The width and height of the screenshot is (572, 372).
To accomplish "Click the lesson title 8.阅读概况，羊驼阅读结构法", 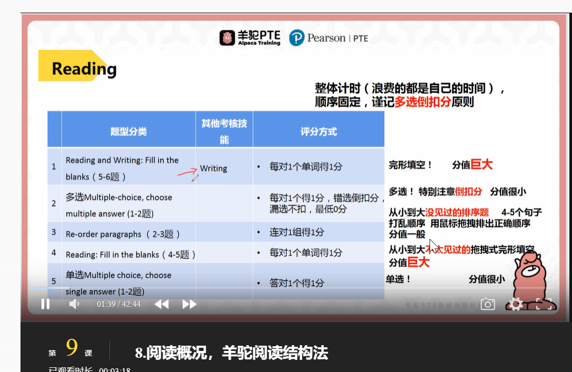I will [x=231, y=353].
